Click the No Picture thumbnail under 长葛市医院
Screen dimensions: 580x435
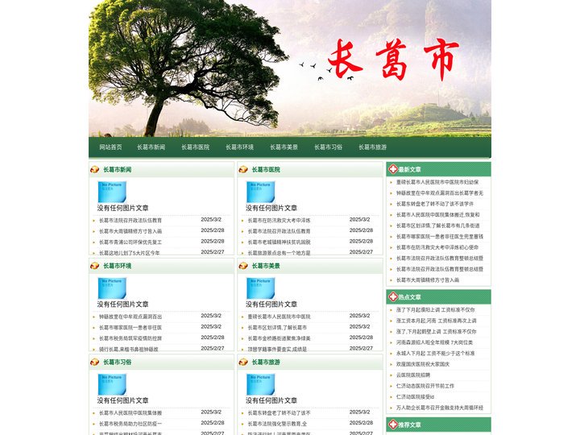tap(261, 192)
